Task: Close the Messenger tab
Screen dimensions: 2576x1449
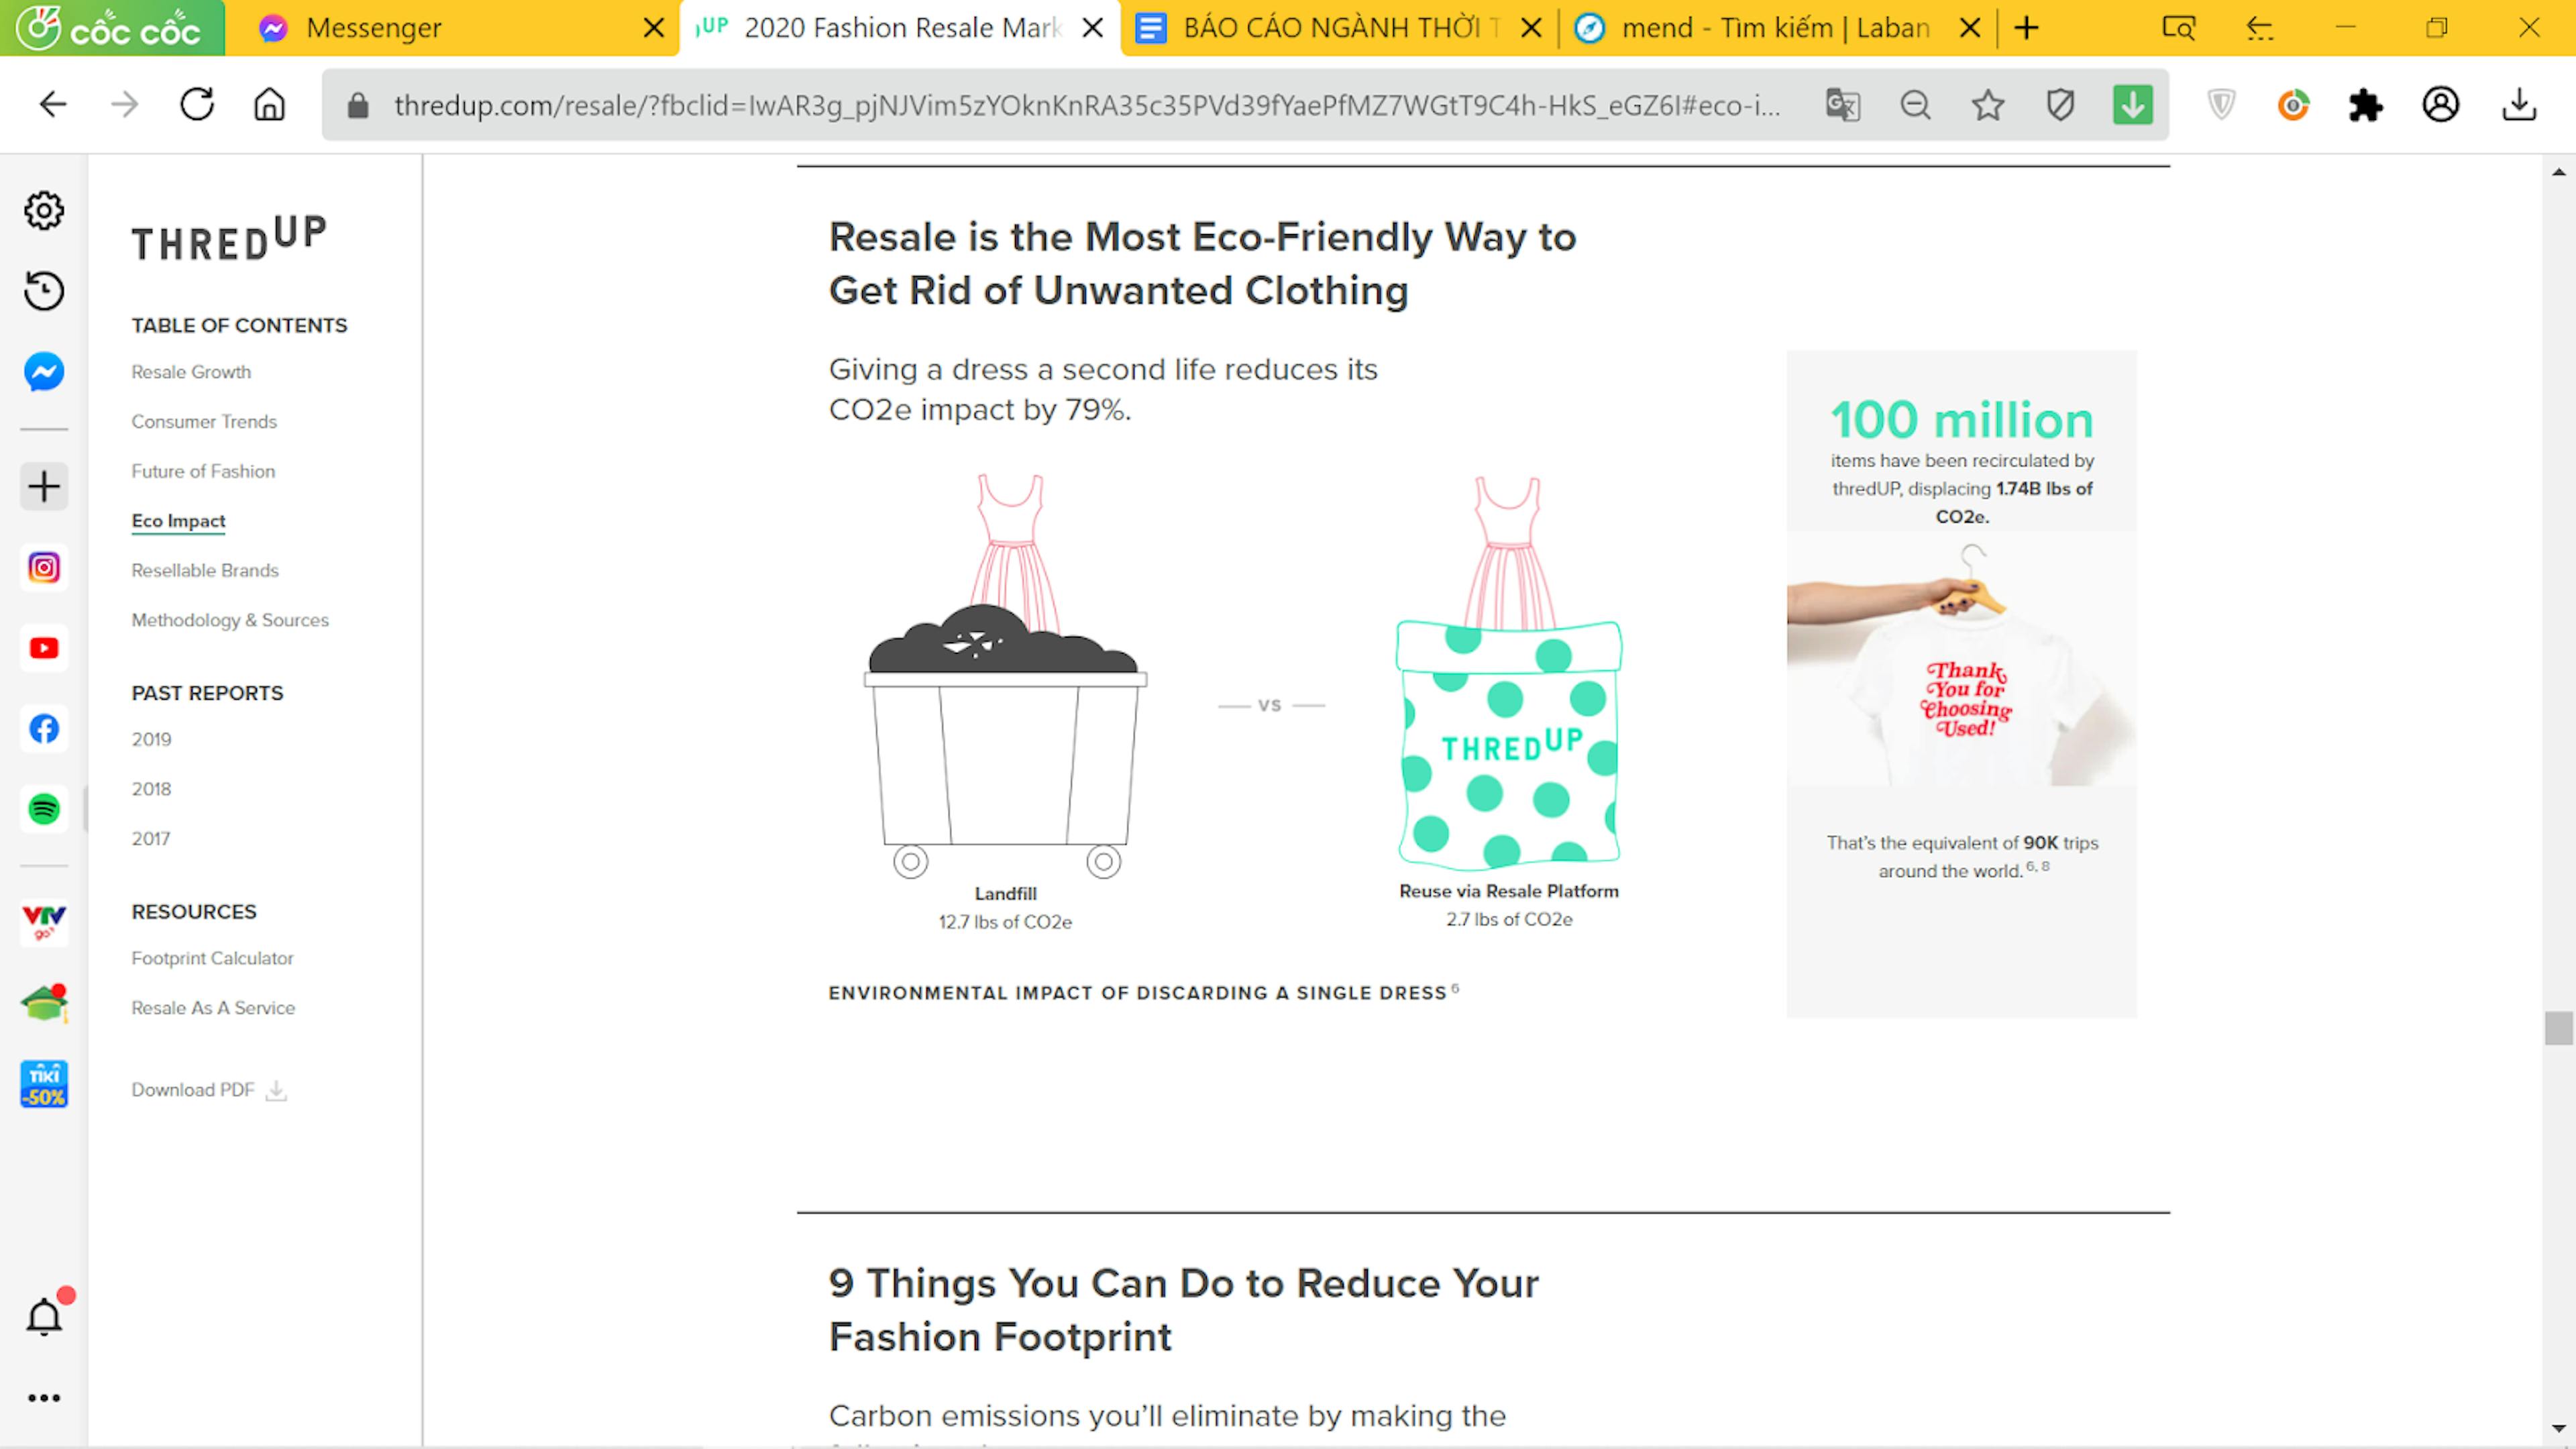Action: (x=654, y=28)
